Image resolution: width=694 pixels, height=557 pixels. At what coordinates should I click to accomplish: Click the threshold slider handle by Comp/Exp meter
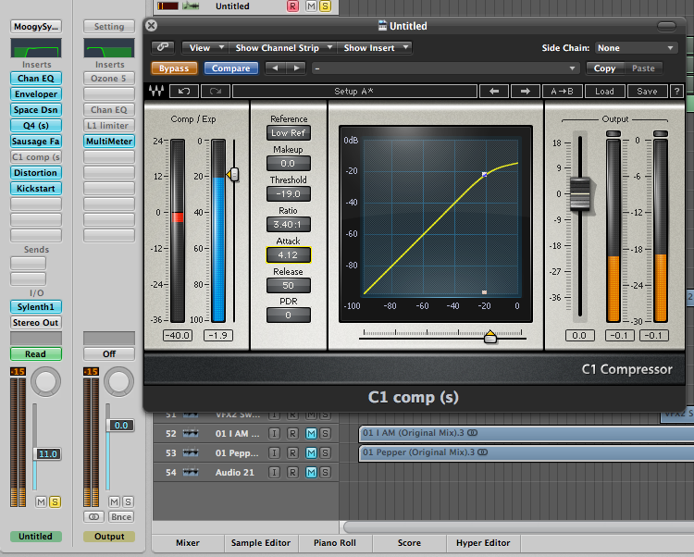pyautogui.click(x=233, y=175)
